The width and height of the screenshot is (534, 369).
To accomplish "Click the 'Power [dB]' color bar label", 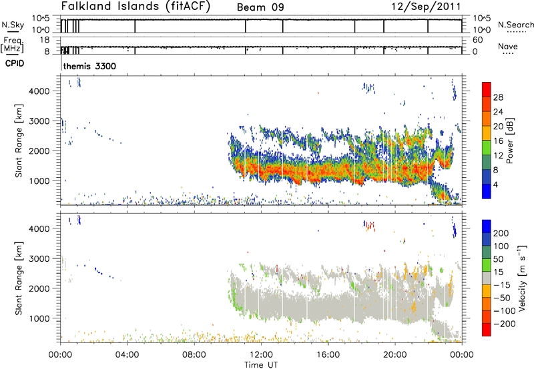I will pos(509,141).
